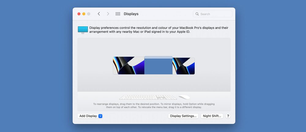The image size is (306, 132).
Task: Expand the Add Display dropdown arrow
Action: [100, 116]
